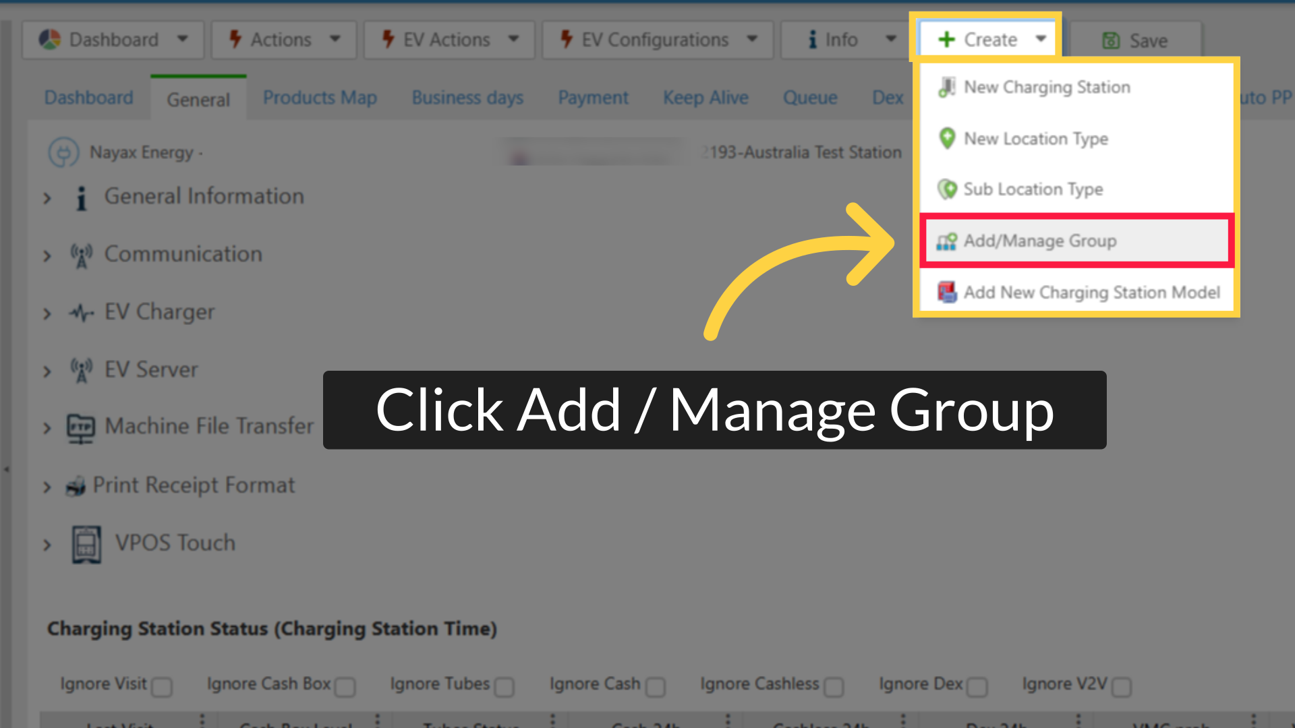Expand the EV Charger section chevron
The height and width of the screenshot is (728, 1295).
(47, 314)
